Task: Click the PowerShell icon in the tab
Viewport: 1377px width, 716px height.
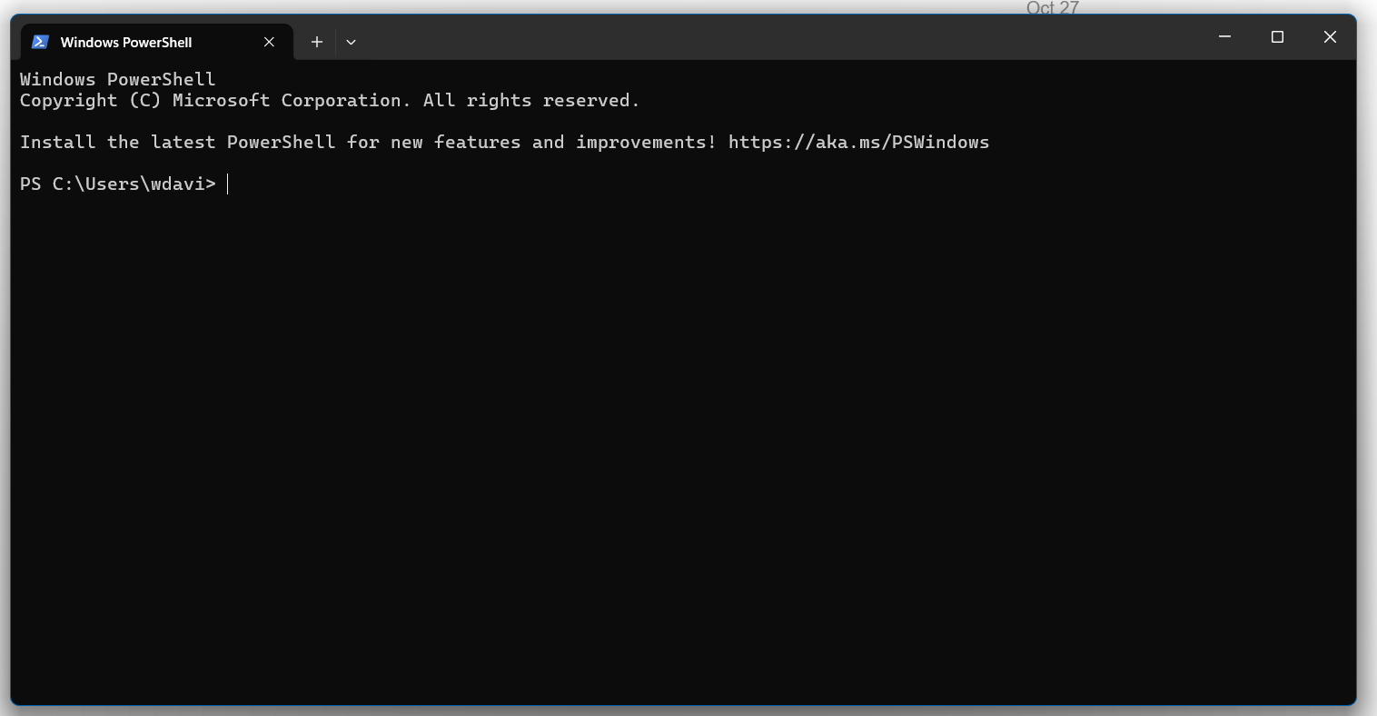Action: click(x=40, y=42)
